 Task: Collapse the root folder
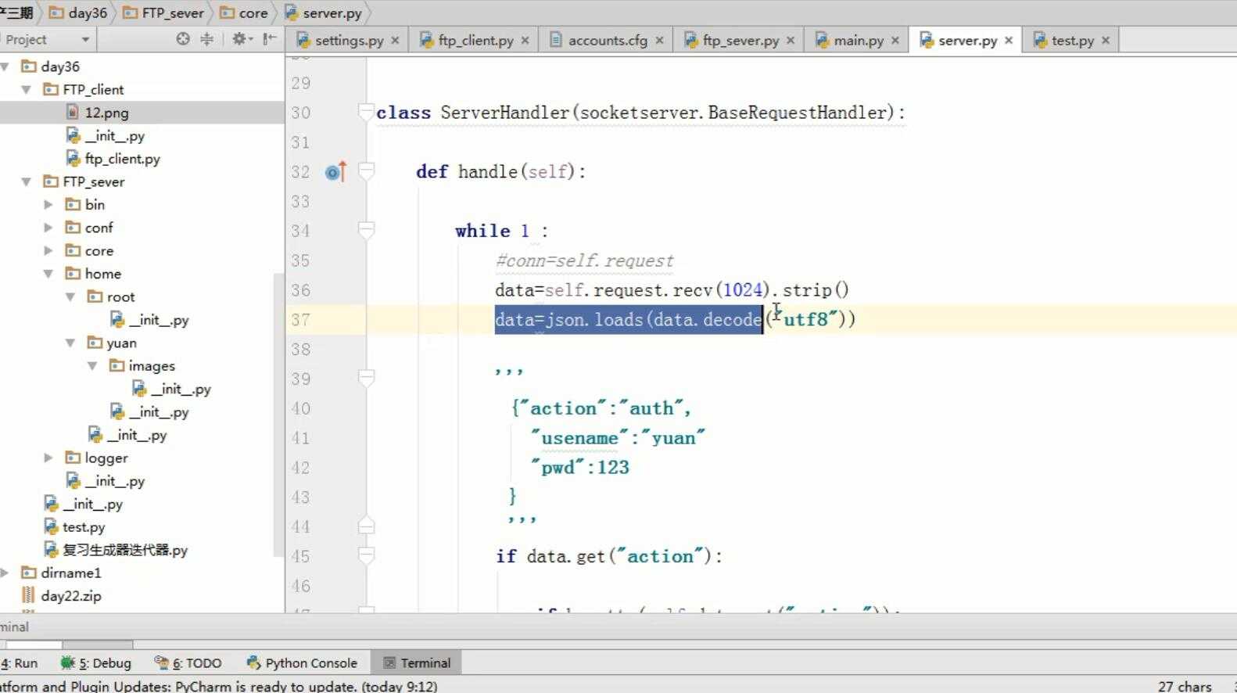[x=70, y=296]
